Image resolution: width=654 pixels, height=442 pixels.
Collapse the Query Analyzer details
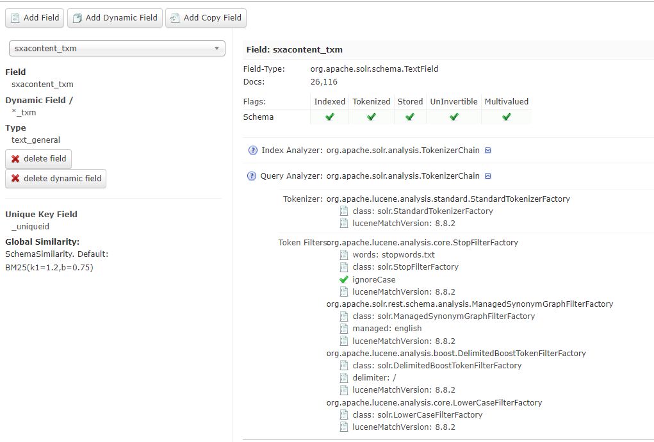pos(488,176)
